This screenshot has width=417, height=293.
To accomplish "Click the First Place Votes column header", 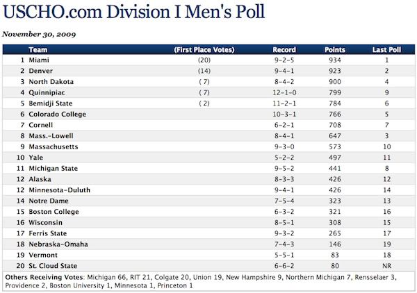I will coord(204,50).
